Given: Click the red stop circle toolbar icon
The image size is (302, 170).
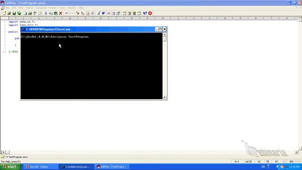Looking at the screenshot, I should [x=150, y=13].
